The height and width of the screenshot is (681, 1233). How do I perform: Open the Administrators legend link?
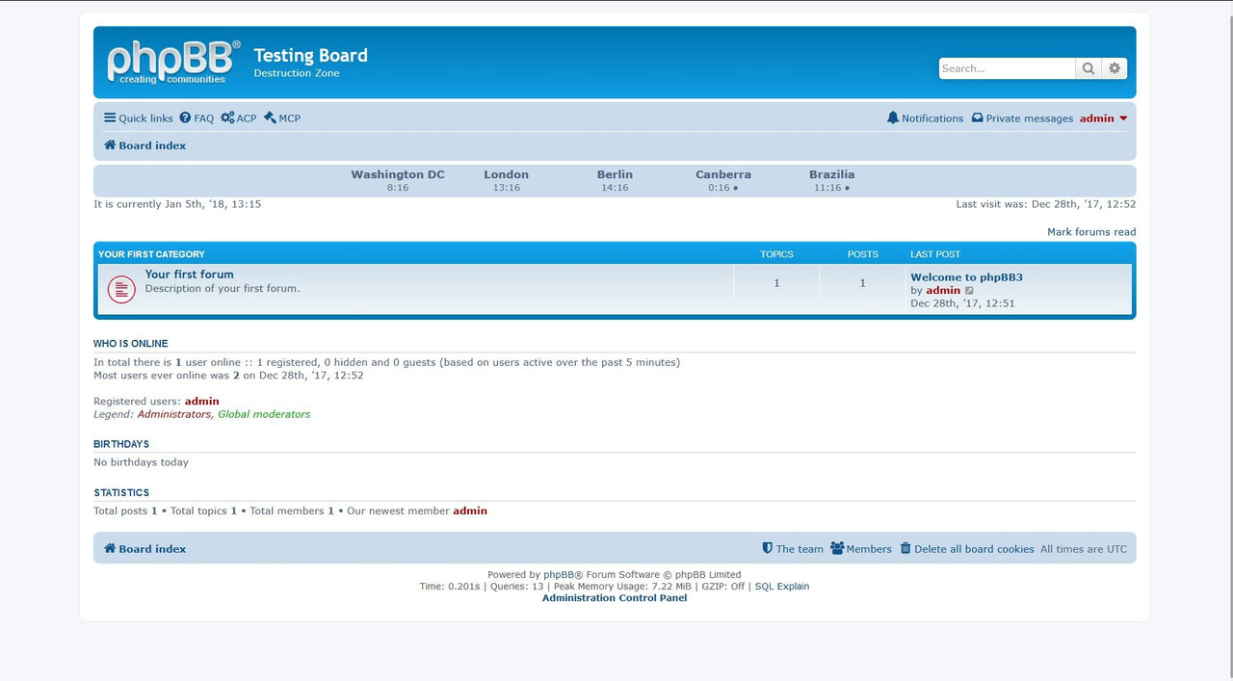pyautogui.click(x=174, y=414)
